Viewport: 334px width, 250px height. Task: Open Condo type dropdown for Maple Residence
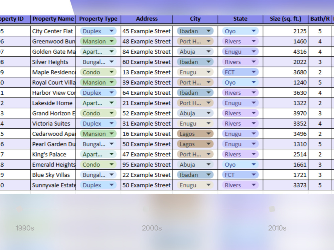tap(98, 72)
